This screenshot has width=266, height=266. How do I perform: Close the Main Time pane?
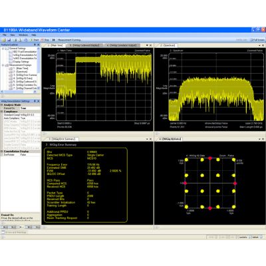151,45
